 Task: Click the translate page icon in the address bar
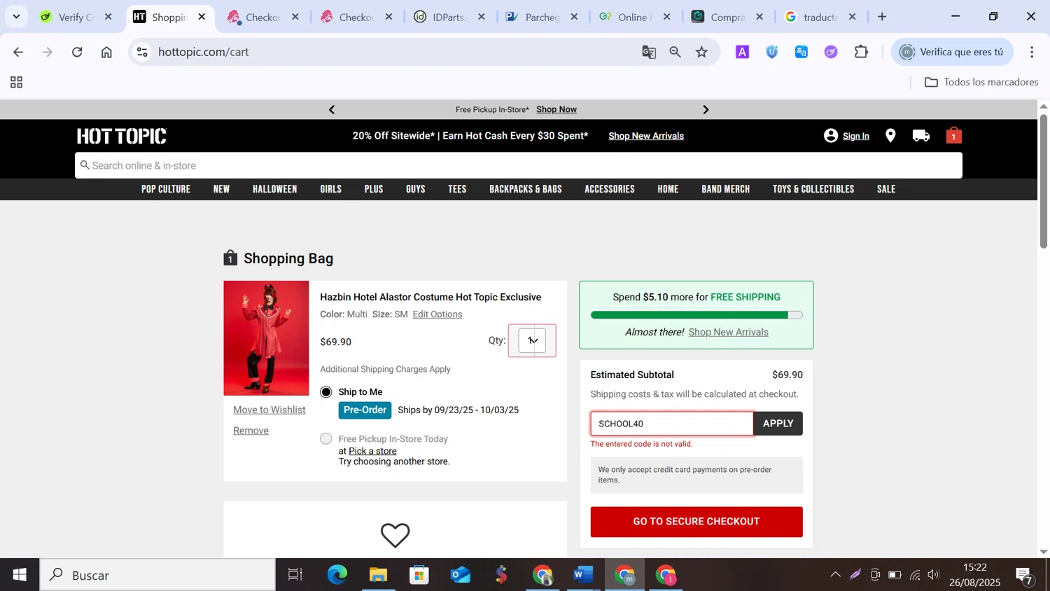(649, 52)
